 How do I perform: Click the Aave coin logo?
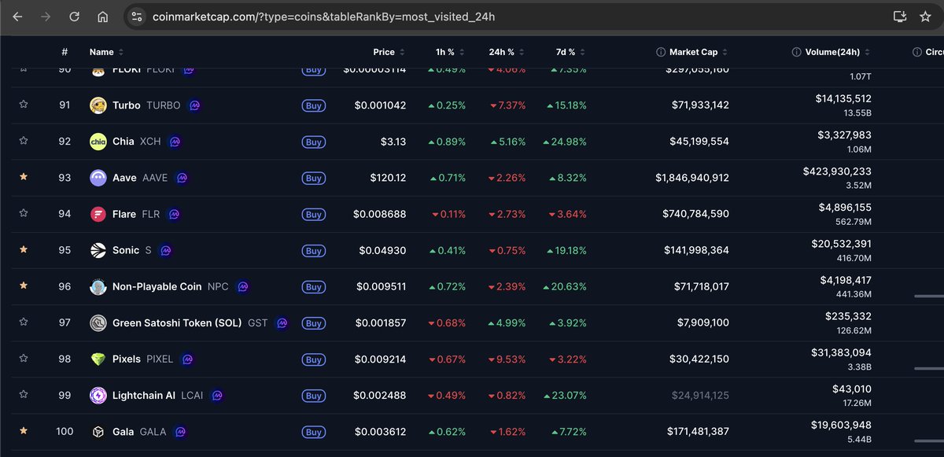click(98, 178)
